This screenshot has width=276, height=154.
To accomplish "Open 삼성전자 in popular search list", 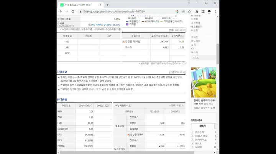I will [x=199, y=132].
